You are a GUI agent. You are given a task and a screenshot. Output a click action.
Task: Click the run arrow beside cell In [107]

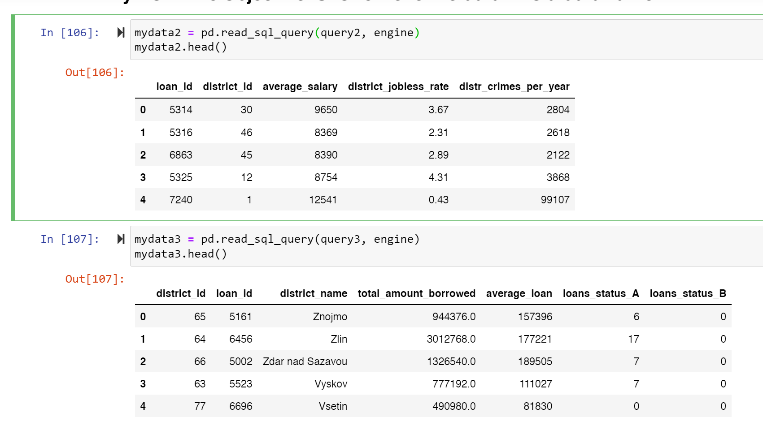120,239
